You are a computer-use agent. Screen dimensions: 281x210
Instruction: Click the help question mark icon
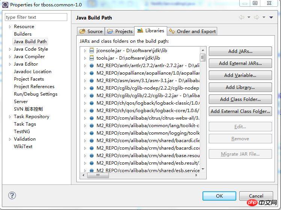pyautogui.click(x=12, y=195)
